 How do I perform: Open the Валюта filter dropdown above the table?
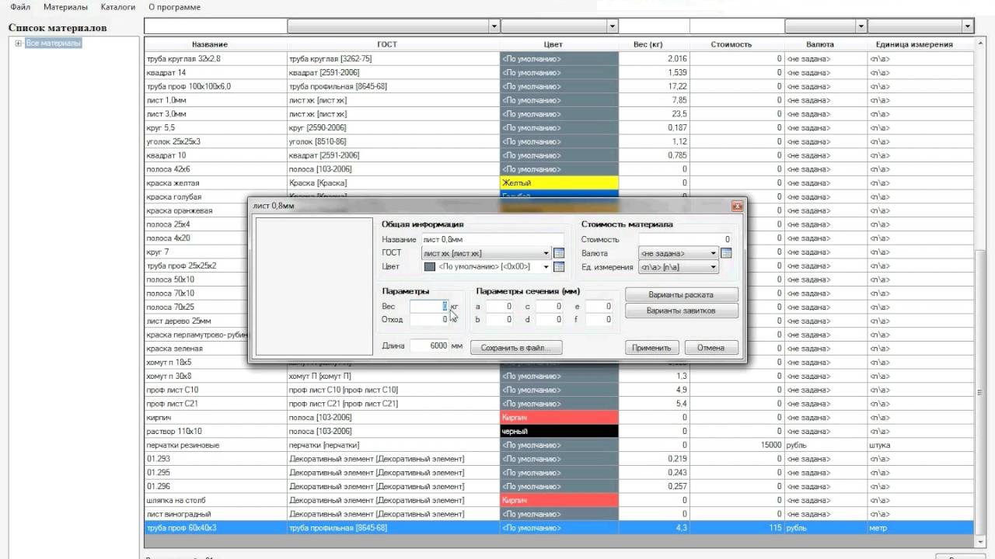click(x=861, y=26)
